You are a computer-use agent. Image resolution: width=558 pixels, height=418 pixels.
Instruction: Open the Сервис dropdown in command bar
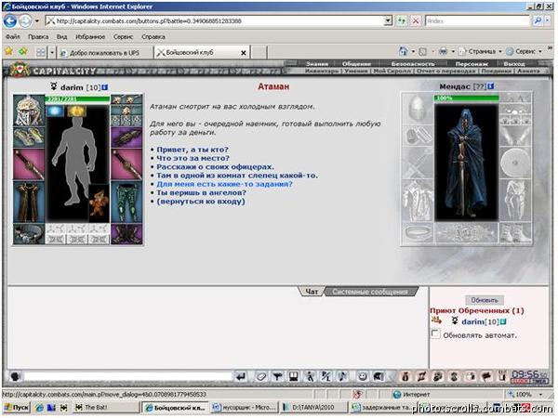[x=525, y=51]
